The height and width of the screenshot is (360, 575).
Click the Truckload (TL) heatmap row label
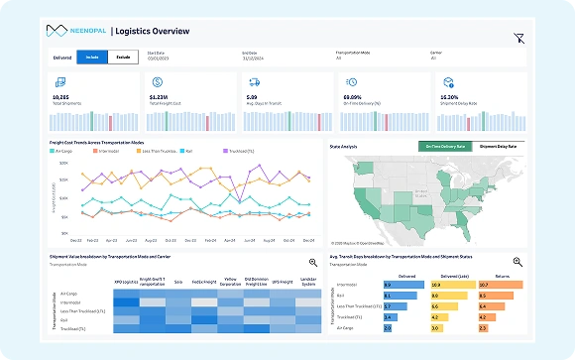pyautogui.click(x=73, y=329)
